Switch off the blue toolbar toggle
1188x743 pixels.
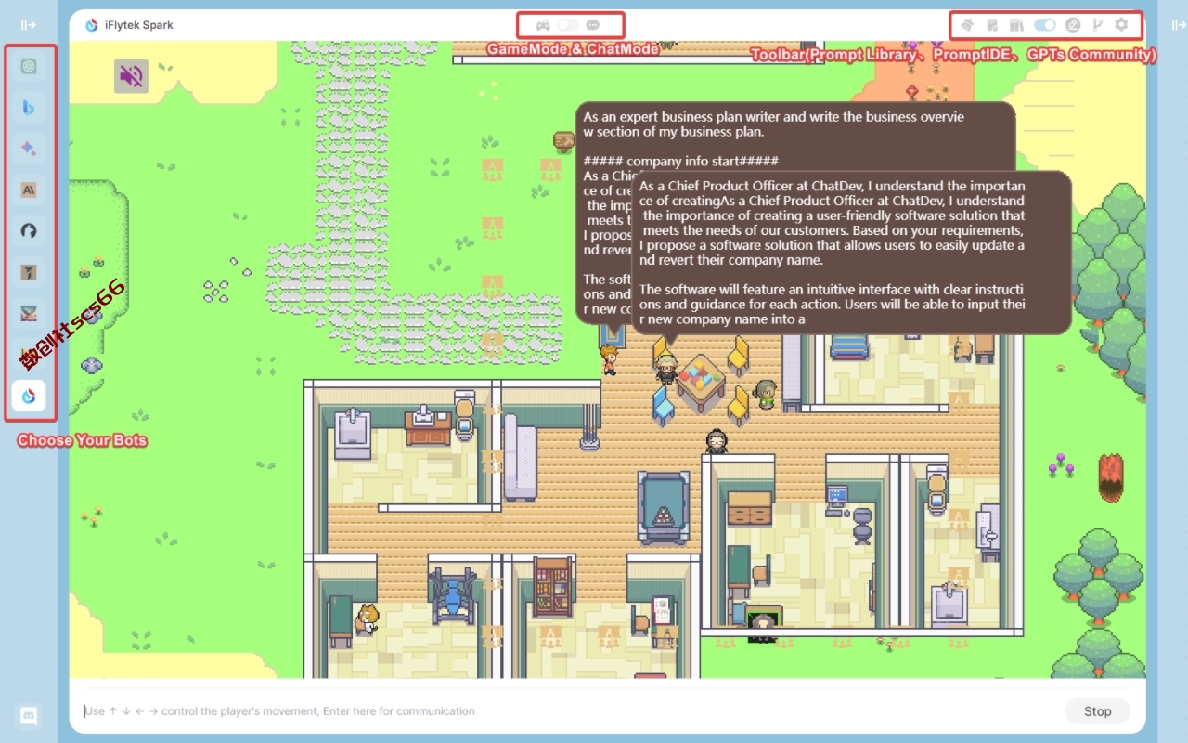1045,25
